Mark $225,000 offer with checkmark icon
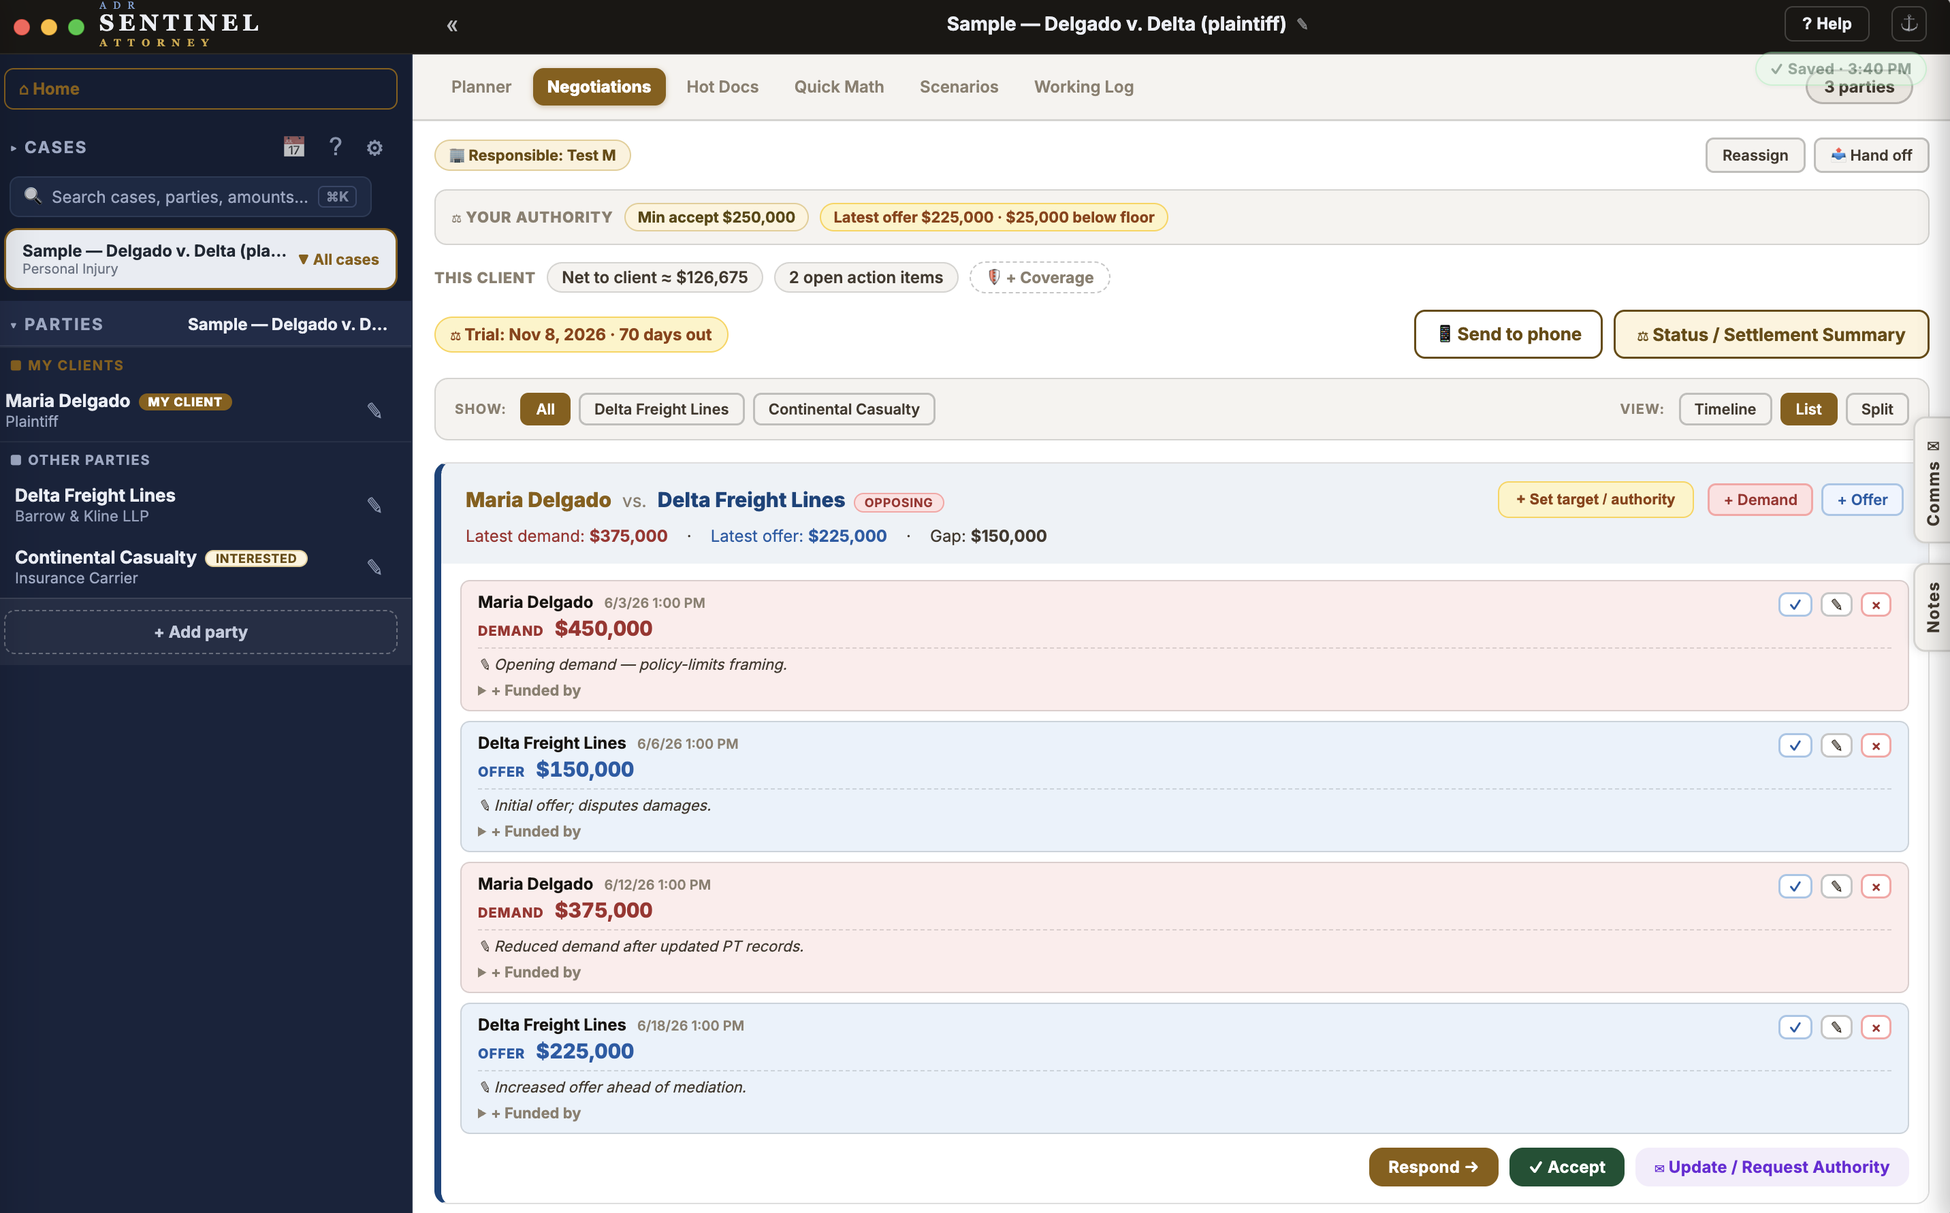The height and width of the screenshot is (1213, 1950). (1794, 1028)
